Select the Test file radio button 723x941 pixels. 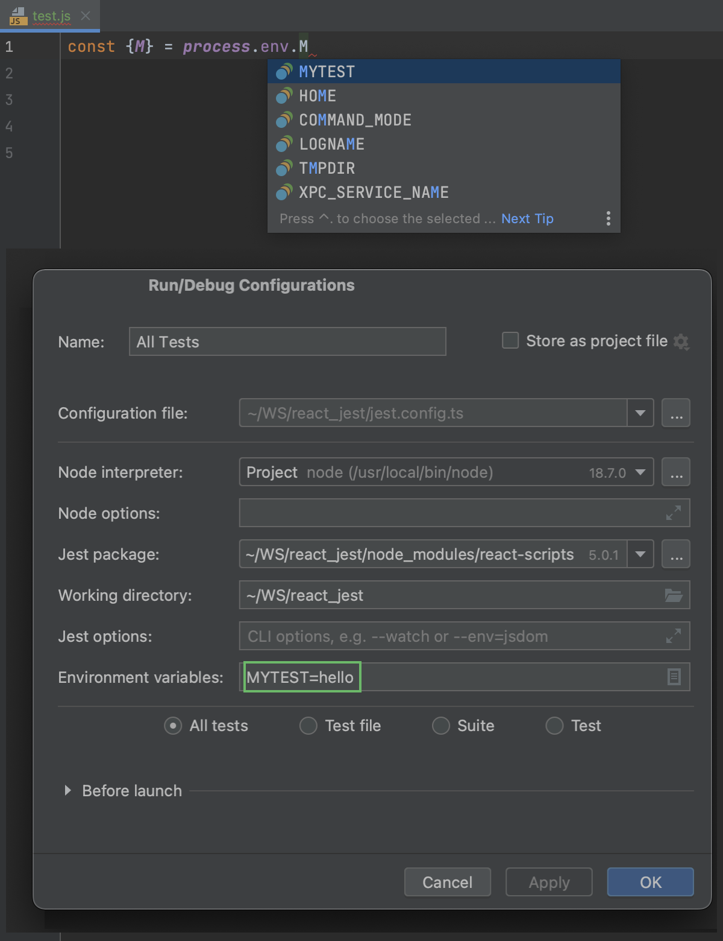(308, 726)
